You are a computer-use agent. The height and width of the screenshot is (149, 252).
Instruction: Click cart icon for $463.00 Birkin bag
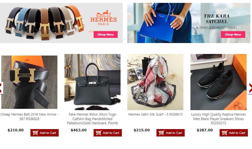tap(98, 133)
